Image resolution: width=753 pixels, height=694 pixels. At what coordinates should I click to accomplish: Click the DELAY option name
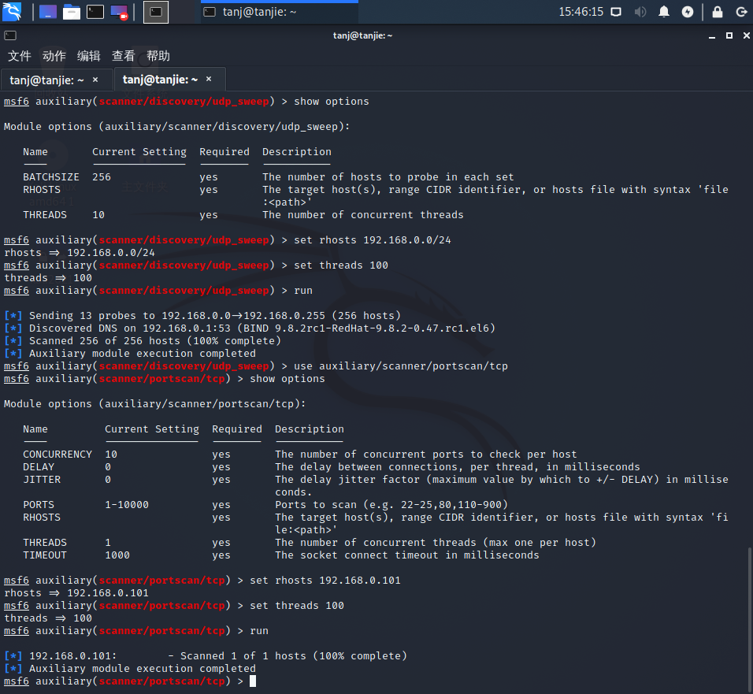pos(39,467)
